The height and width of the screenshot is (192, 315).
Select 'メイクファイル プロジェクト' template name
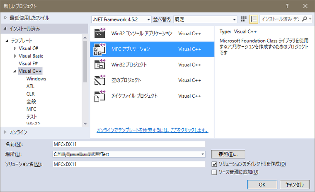[x=134, y=96]
